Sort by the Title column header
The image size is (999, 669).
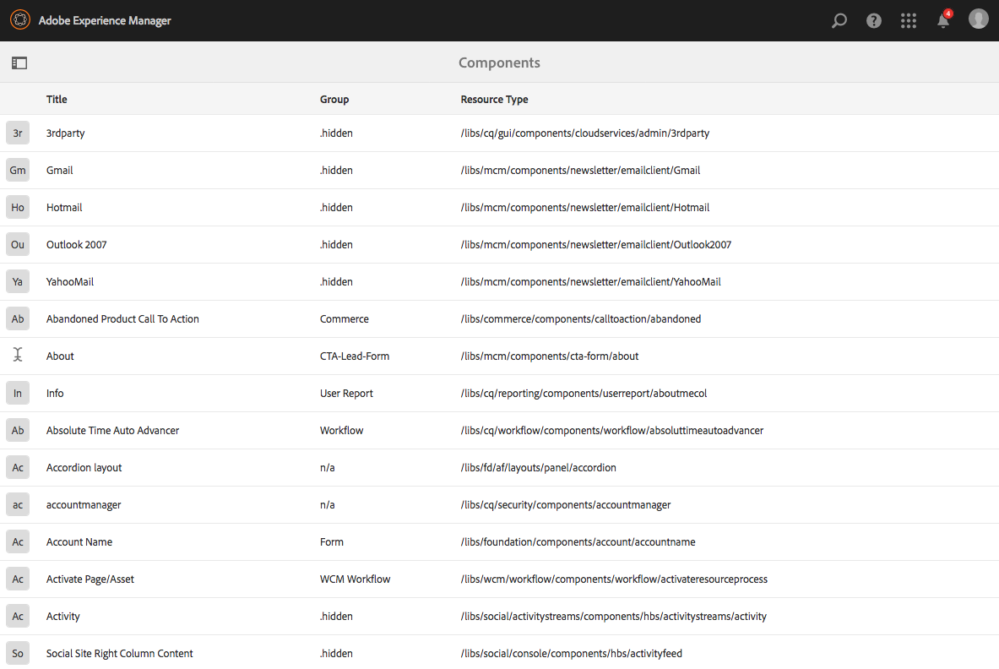[57, 99]
